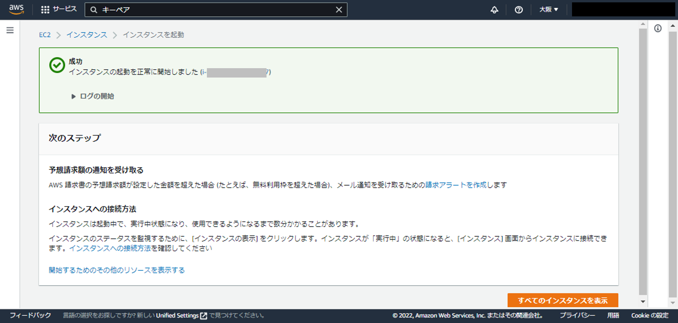This screenshot has height=323, width=678.
Task: Open the info panel icon at right
Action: click(x=658, y=28)
